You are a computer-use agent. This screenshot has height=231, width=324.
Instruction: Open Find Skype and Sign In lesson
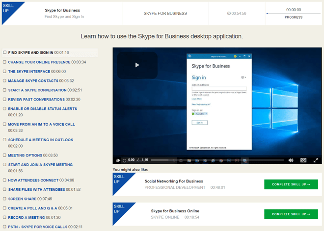pos(30,52)
